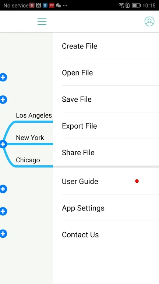Expand the bottommost blue plus node
Screen dimensions: 159x284
pyautogui.click(x=3, y=233)
